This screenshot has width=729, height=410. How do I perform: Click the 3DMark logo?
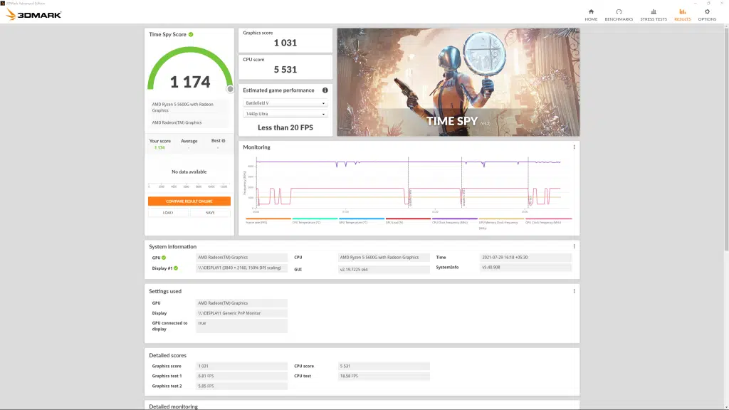coord(33,15)
